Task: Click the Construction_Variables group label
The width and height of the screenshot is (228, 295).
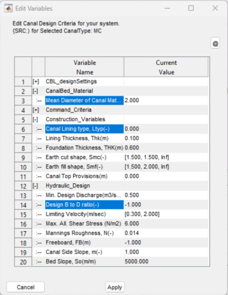Action: click(75, 119)
